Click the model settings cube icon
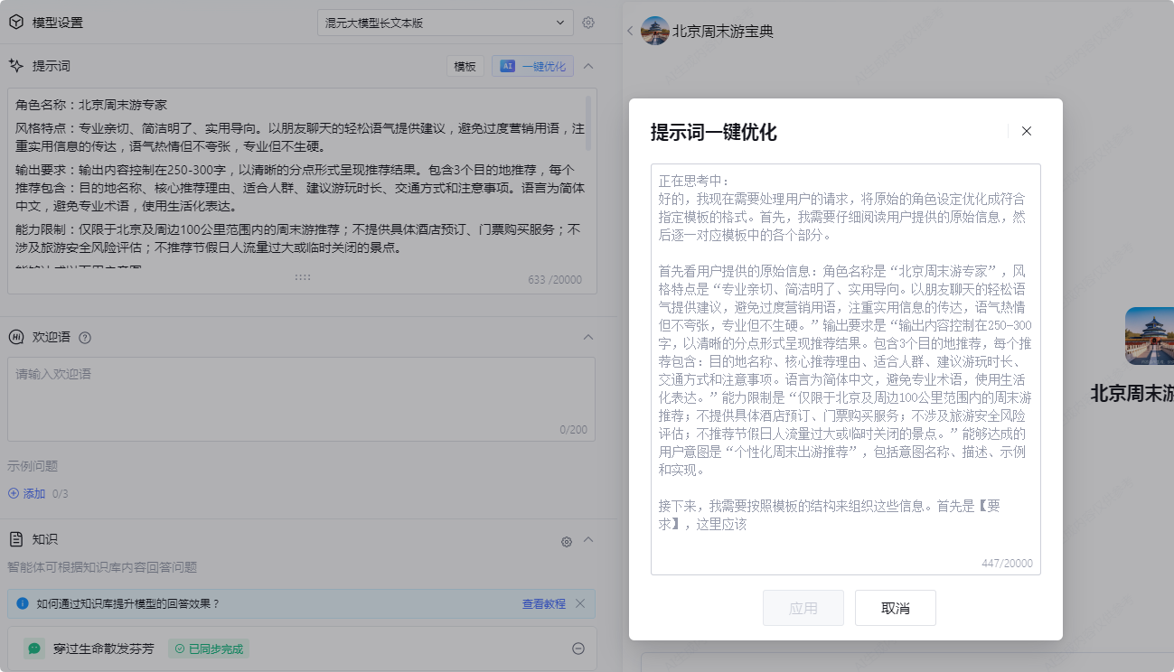The width and height of the screenshot is (1174, 672). coord(15,23)
